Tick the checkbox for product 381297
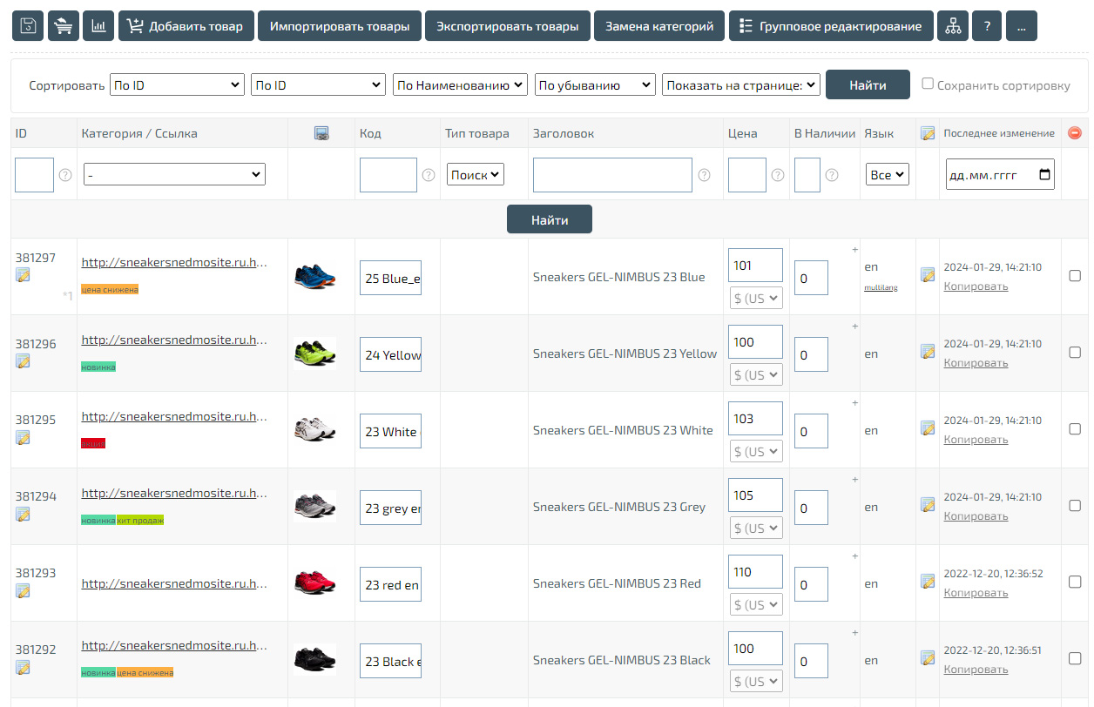 coord(1074,276)
